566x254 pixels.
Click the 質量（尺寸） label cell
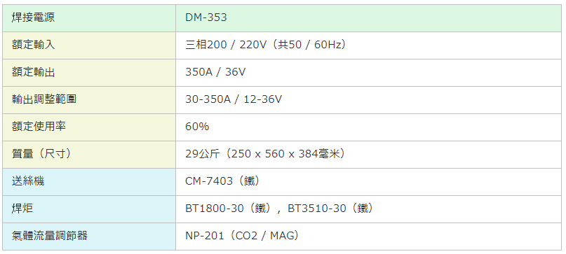[89, 155]
